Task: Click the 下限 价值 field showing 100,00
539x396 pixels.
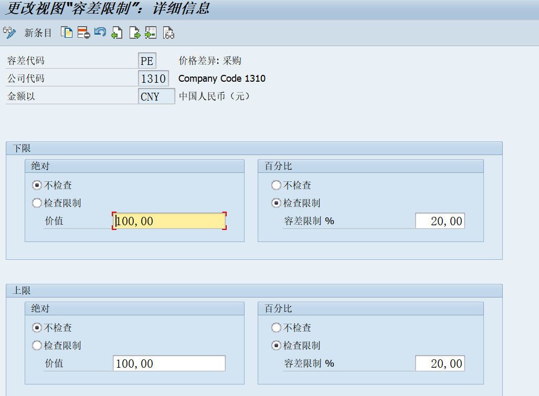Action: 169,221
